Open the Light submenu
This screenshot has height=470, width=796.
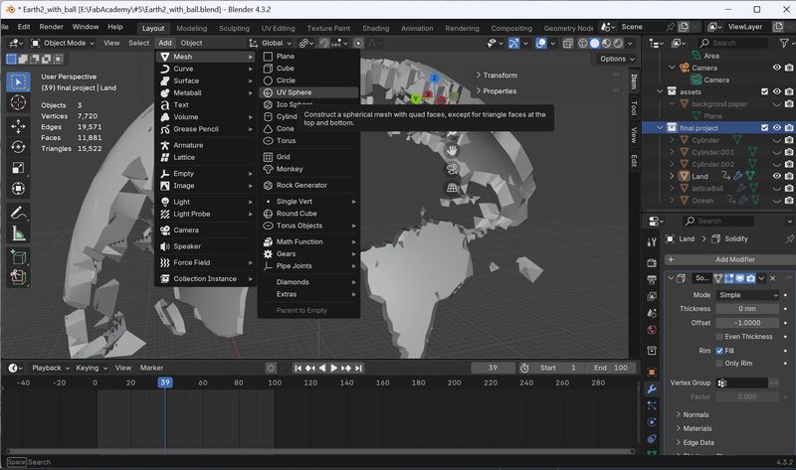point(206,202)
